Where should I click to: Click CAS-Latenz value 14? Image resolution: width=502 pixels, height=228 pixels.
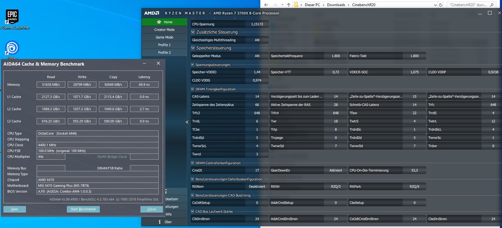[x=257, y=96]
